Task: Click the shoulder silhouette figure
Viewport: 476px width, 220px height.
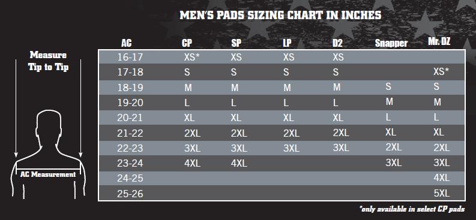Action: [x=48, y=155]
